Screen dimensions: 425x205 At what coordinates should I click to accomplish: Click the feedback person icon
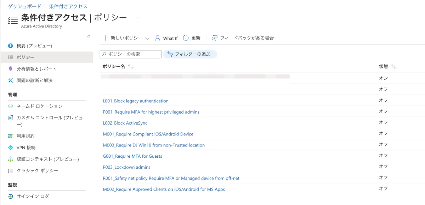pos(215,38)
